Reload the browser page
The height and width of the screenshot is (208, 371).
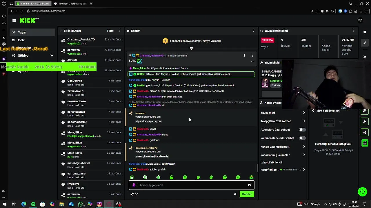pyautogui.click(x=22, y=11)
